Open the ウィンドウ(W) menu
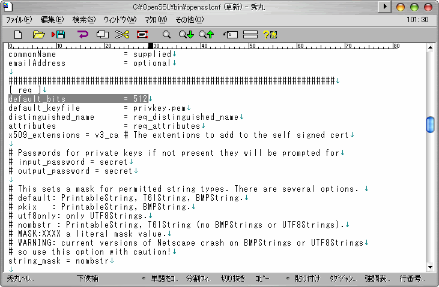 point(120,20)
